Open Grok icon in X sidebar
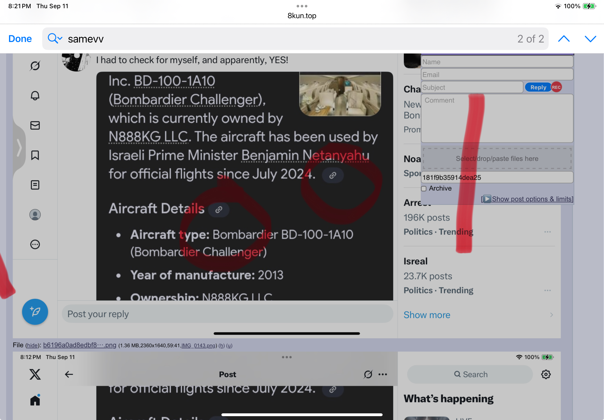This screenshot has width=604, height=420. point(35,66)
